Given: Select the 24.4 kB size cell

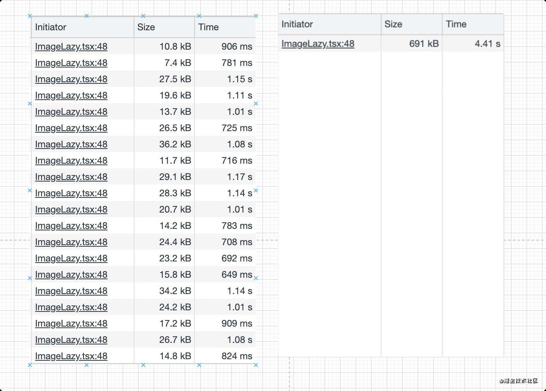Looking at the screenshot, I should [164, 242].
